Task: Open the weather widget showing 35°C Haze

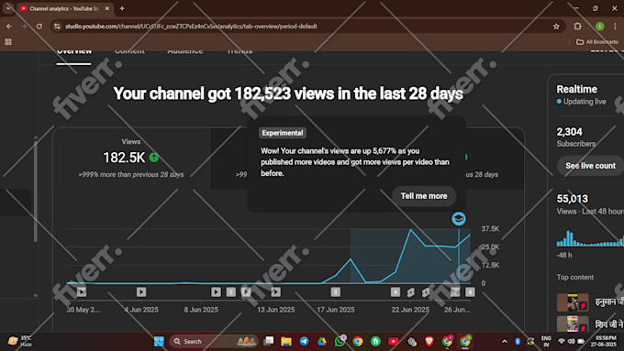Action: pos(19,341)
